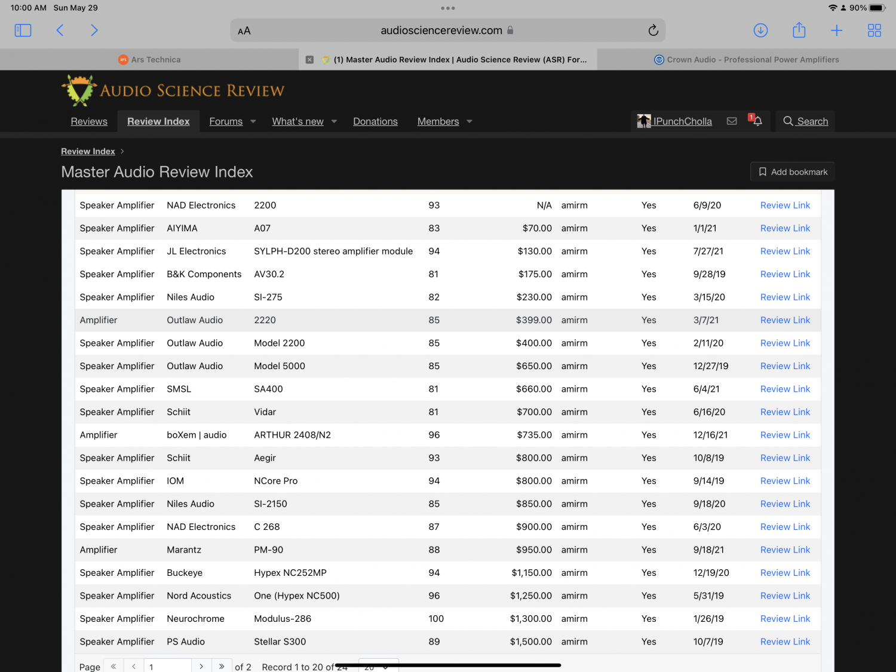Open the Forums menu item

point(226,121)
